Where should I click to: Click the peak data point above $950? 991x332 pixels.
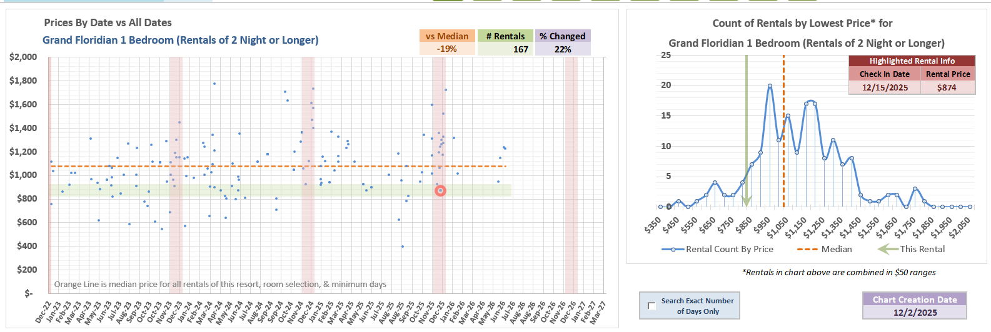point(770,86)
